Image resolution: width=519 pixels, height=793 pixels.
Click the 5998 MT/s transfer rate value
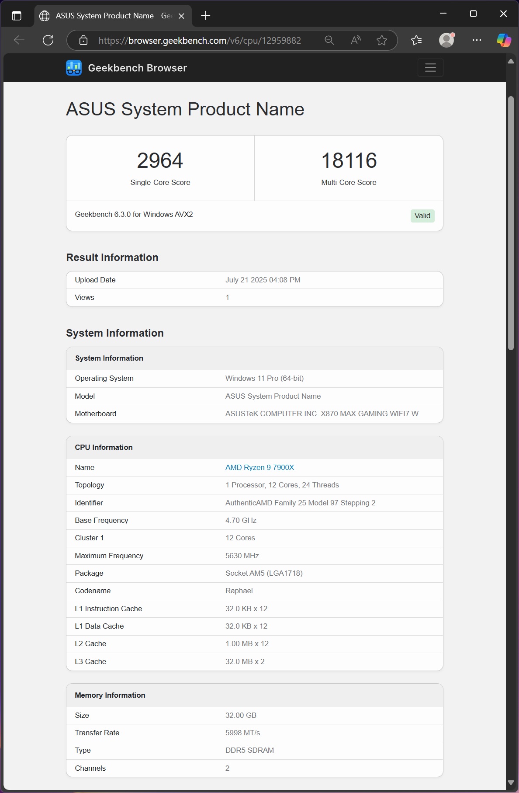point(242,733)
